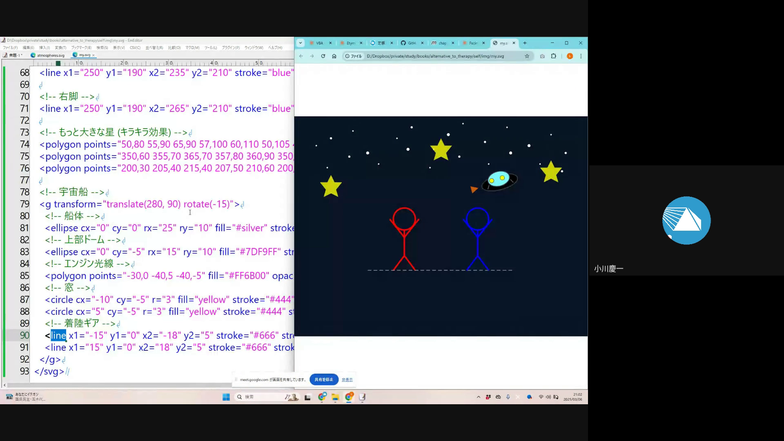Click the editor horizontal scrollbar left arrow

[x=4, y=385]
